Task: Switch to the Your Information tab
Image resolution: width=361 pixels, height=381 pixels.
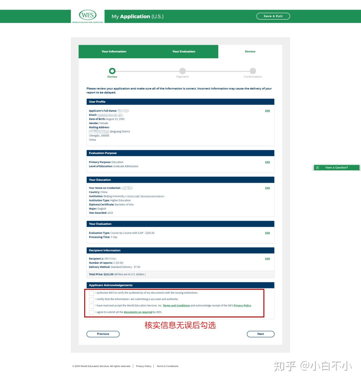Action: (x=114, y=51)
